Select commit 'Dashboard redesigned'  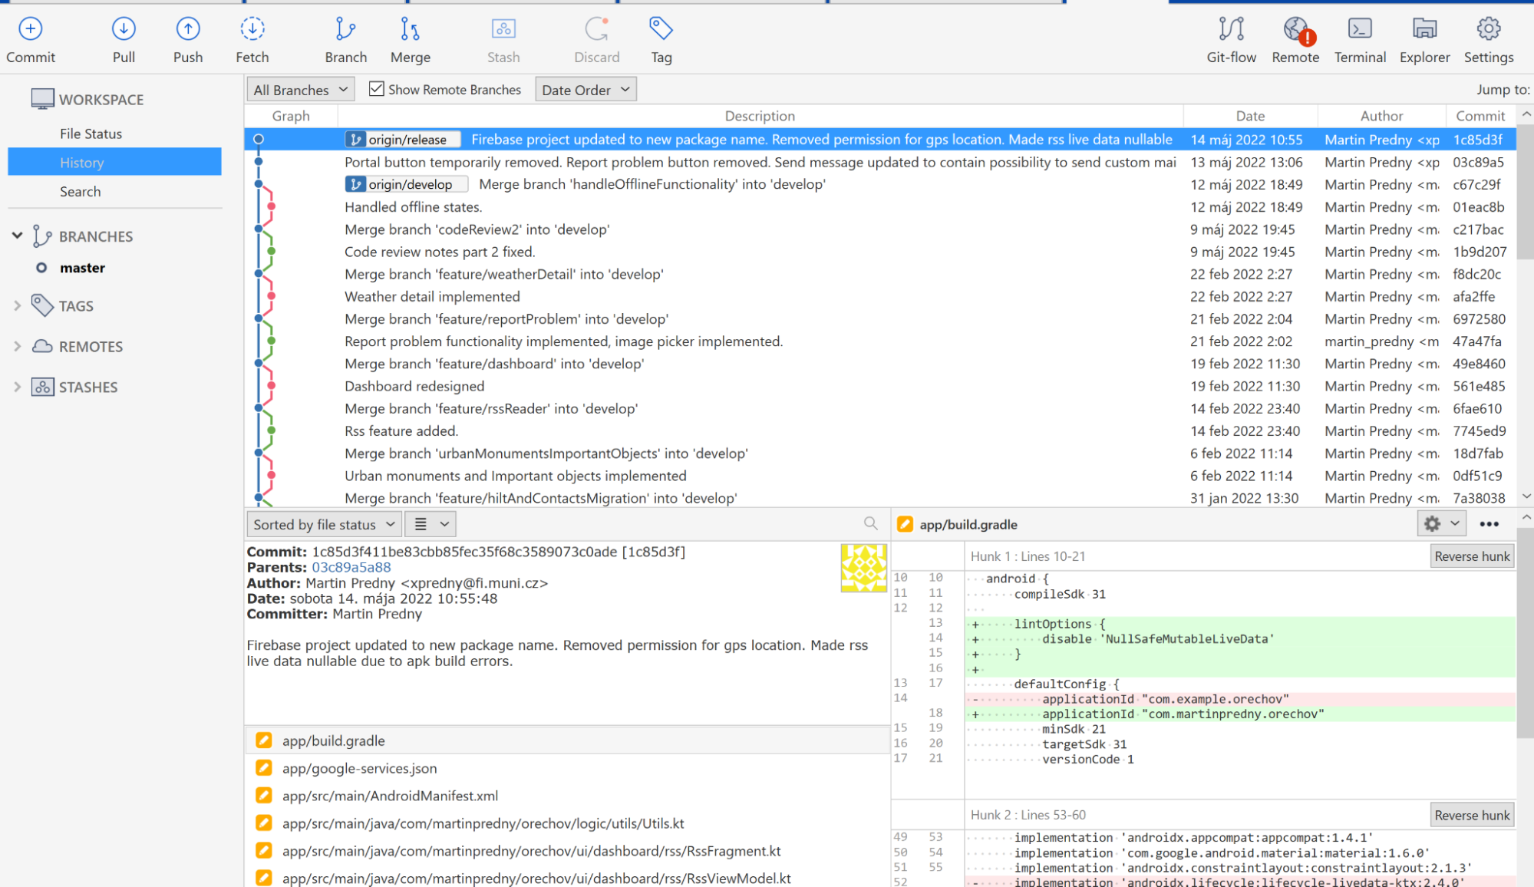(881, 386)
